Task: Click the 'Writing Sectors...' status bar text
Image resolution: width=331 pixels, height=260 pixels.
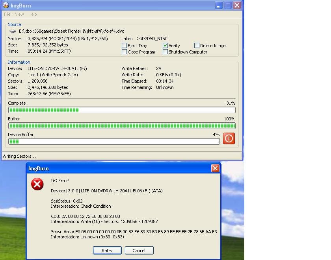Action: point(19,156)
